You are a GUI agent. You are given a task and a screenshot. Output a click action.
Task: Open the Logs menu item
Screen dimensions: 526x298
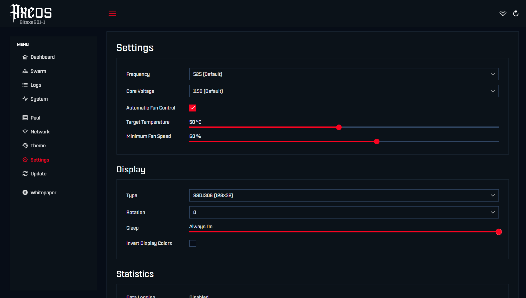click(36, 85)
